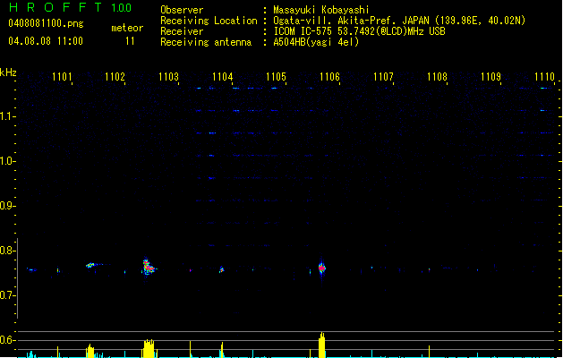Click the strong meteor echo near 1106
563x358 pixels.
(x=321, y=268)
